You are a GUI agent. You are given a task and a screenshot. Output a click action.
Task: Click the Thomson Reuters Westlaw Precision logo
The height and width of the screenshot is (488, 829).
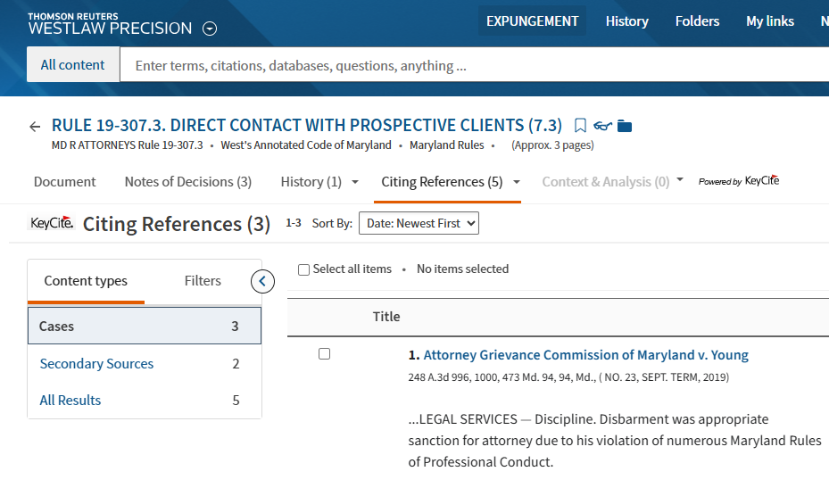click(x=109, y=24)
